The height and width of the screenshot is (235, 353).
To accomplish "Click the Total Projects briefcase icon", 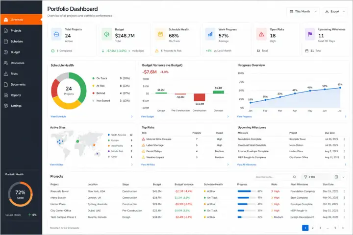I will [x=56, y=34].
